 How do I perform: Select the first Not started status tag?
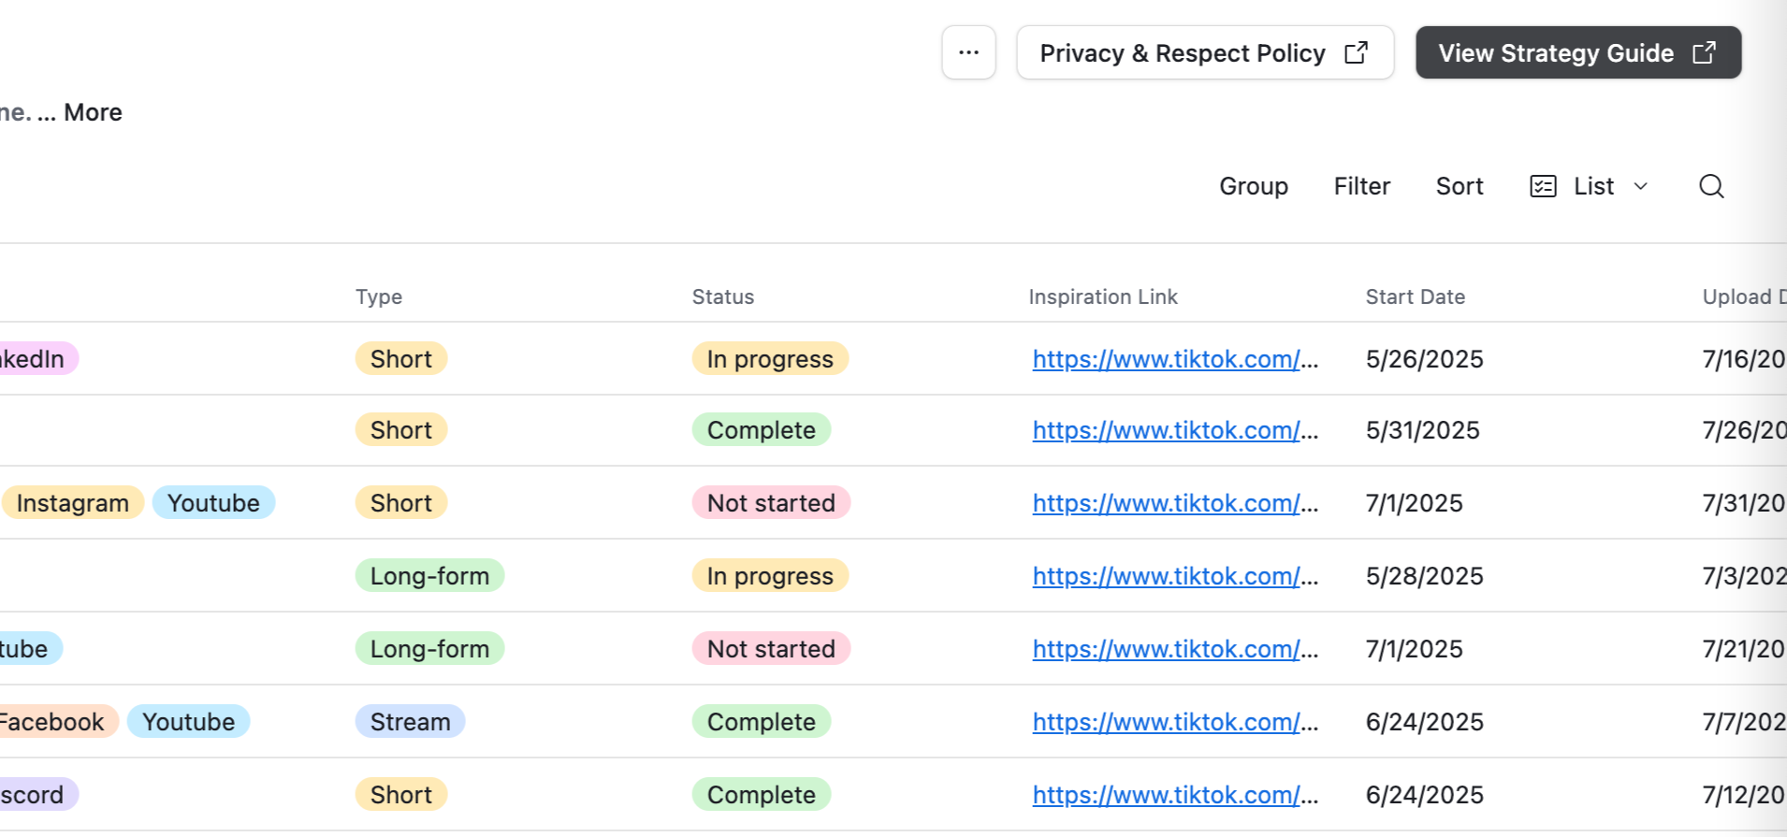coord(771,503)
